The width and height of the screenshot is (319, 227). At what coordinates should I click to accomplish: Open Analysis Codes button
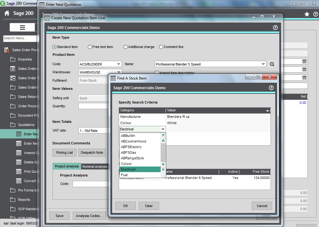pos(89,216)
